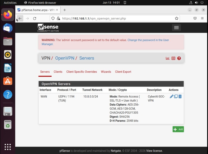Screen dimensions: 208x154
Task: Click the 'D-H Params: 2048 bits' text
Action: tap(124, 121)
